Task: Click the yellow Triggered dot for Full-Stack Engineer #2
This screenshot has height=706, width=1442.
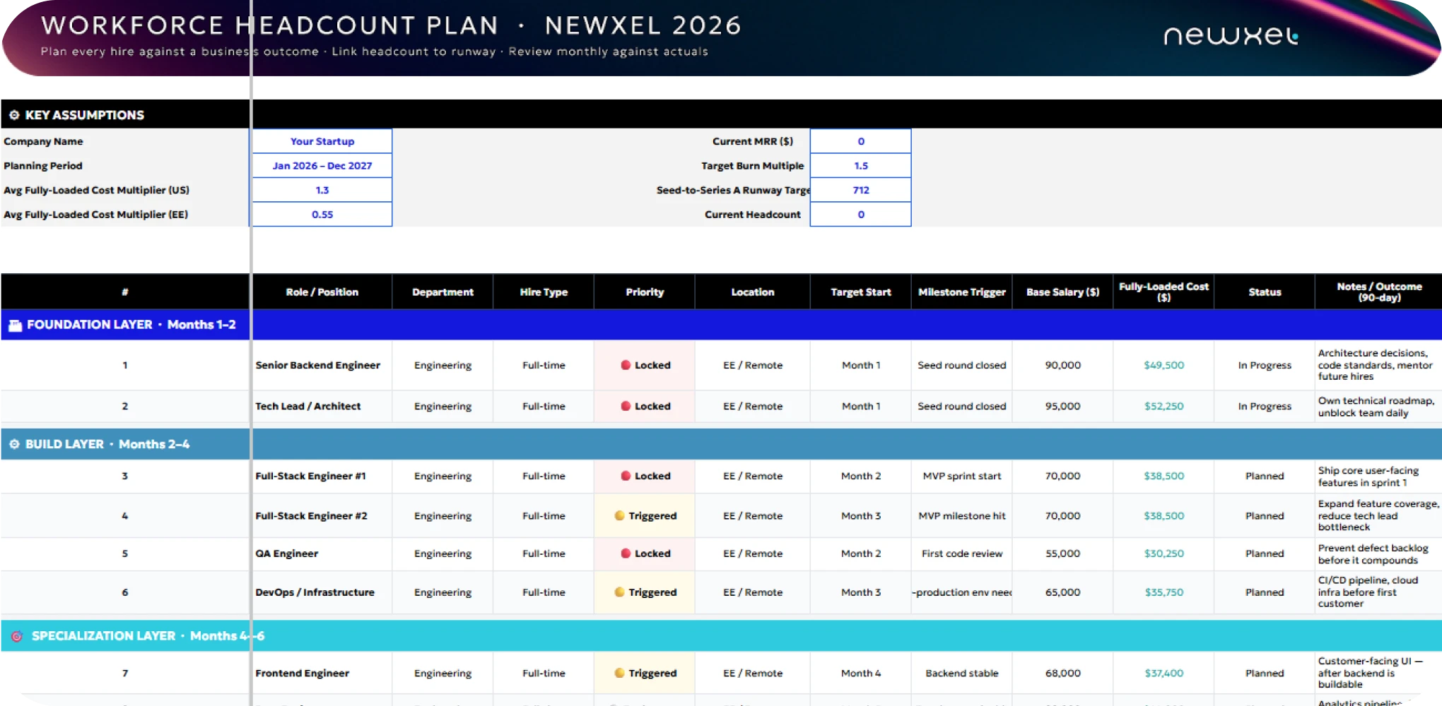Action: [x=619, y=515]
